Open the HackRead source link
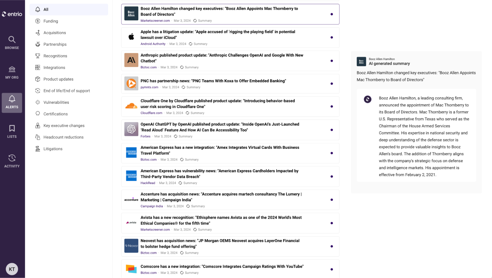492x278 pixels. pos(148,183)
